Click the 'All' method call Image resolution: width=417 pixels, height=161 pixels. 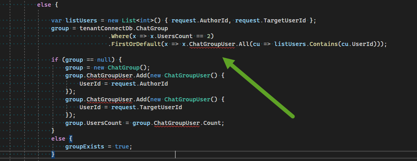(244, 44)
